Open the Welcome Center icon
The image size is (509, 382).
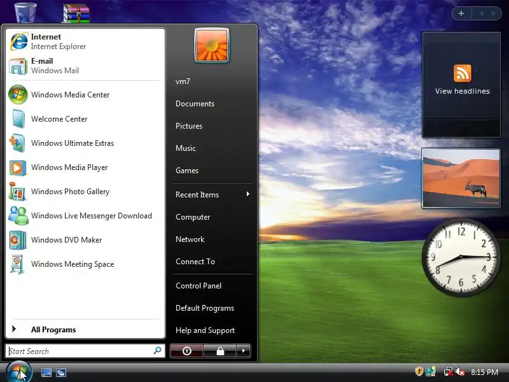[x=18, y=118]
